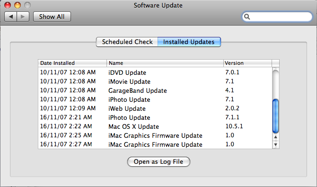Screen dimensions: 317x187
Task: Sort by the Date Installed column header
Action: 72,63
